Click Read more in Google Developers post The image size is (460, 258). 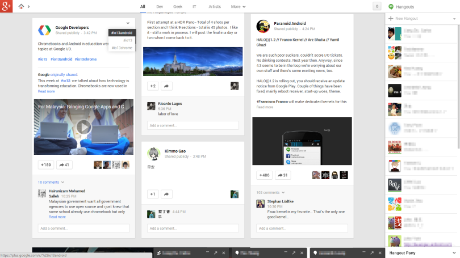pyautogui.click(x=46, y=91)
